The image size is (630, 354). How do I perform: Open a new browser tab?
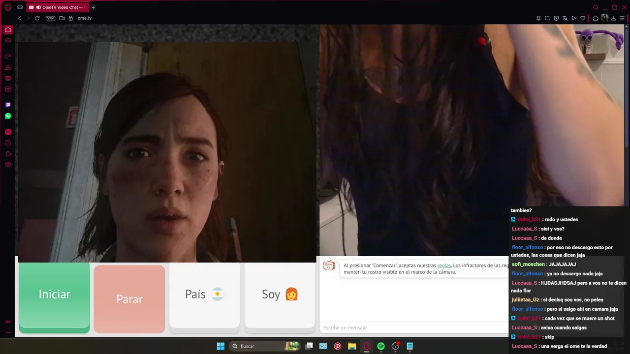click(x=93, y=7)
